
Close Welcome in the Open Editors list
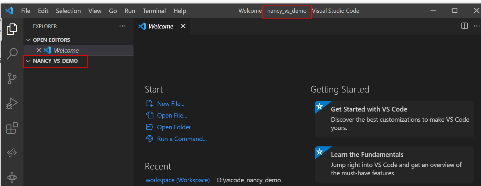coord(39,50)
